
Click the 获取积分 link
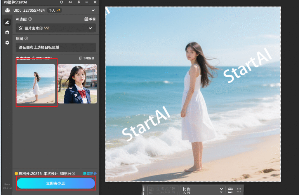(x=90, y=173)
